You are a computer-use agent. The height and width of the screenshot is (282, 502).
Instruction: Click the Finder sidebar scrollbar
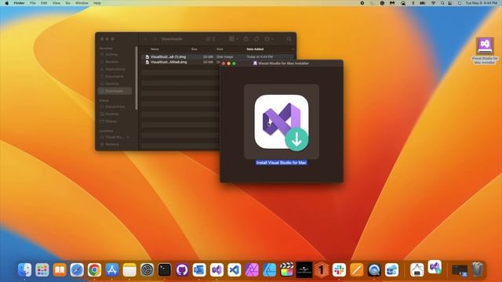coord(136,78)
